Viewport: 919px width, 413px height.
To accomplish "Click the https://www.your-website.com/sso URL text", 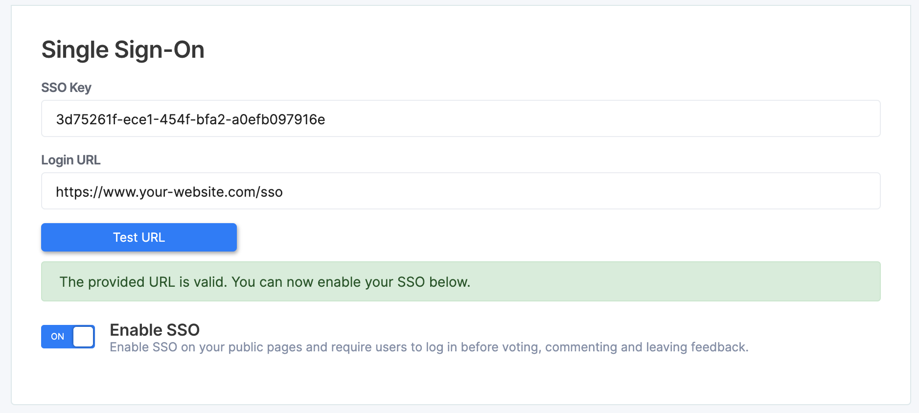I will [169, 192].
